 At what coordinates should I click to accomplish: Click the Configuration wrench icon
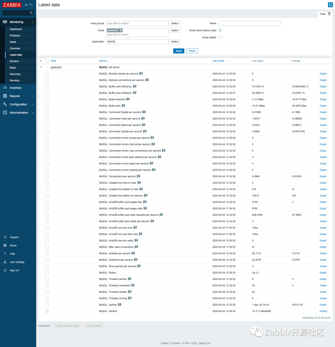pyautogui.click(x=5, y=104)
